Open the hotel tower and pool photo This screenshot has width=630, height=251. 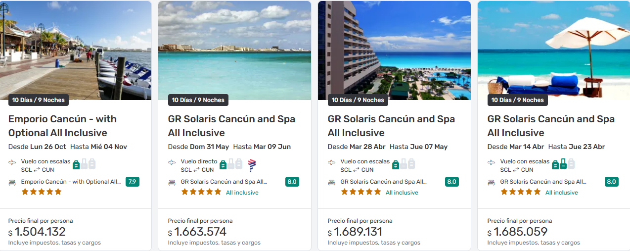coord(394,50)
